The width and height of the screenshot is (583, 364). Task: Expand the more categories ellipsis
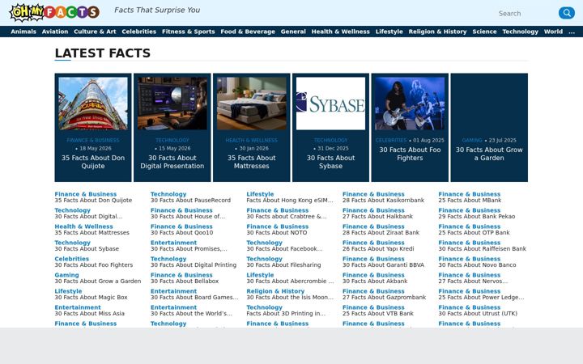tap(572, 32)
